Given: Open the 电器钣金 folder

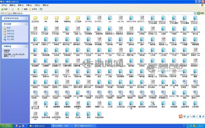Looking at the screenshot, I should tap(67, 19).
